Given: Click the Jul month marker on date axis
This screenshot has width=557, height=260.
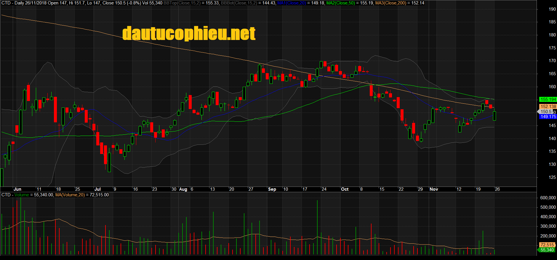Looking at the screenshot, I should tap(97, 189).
